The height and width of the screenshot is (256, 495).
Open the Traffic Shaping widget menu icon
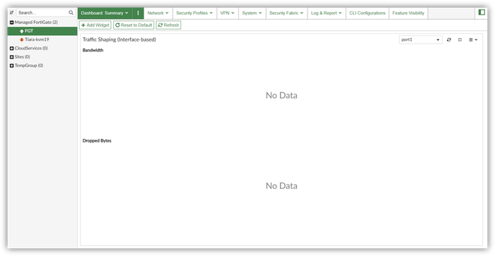click(x=473, y=39)
